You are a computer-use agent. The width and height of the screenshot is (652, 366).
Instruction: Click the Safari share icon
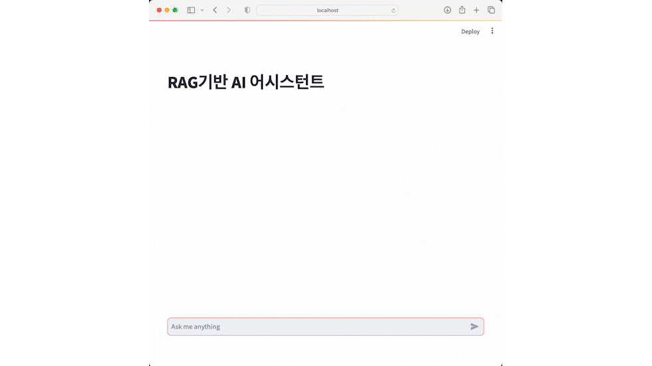tap(462, 10)
